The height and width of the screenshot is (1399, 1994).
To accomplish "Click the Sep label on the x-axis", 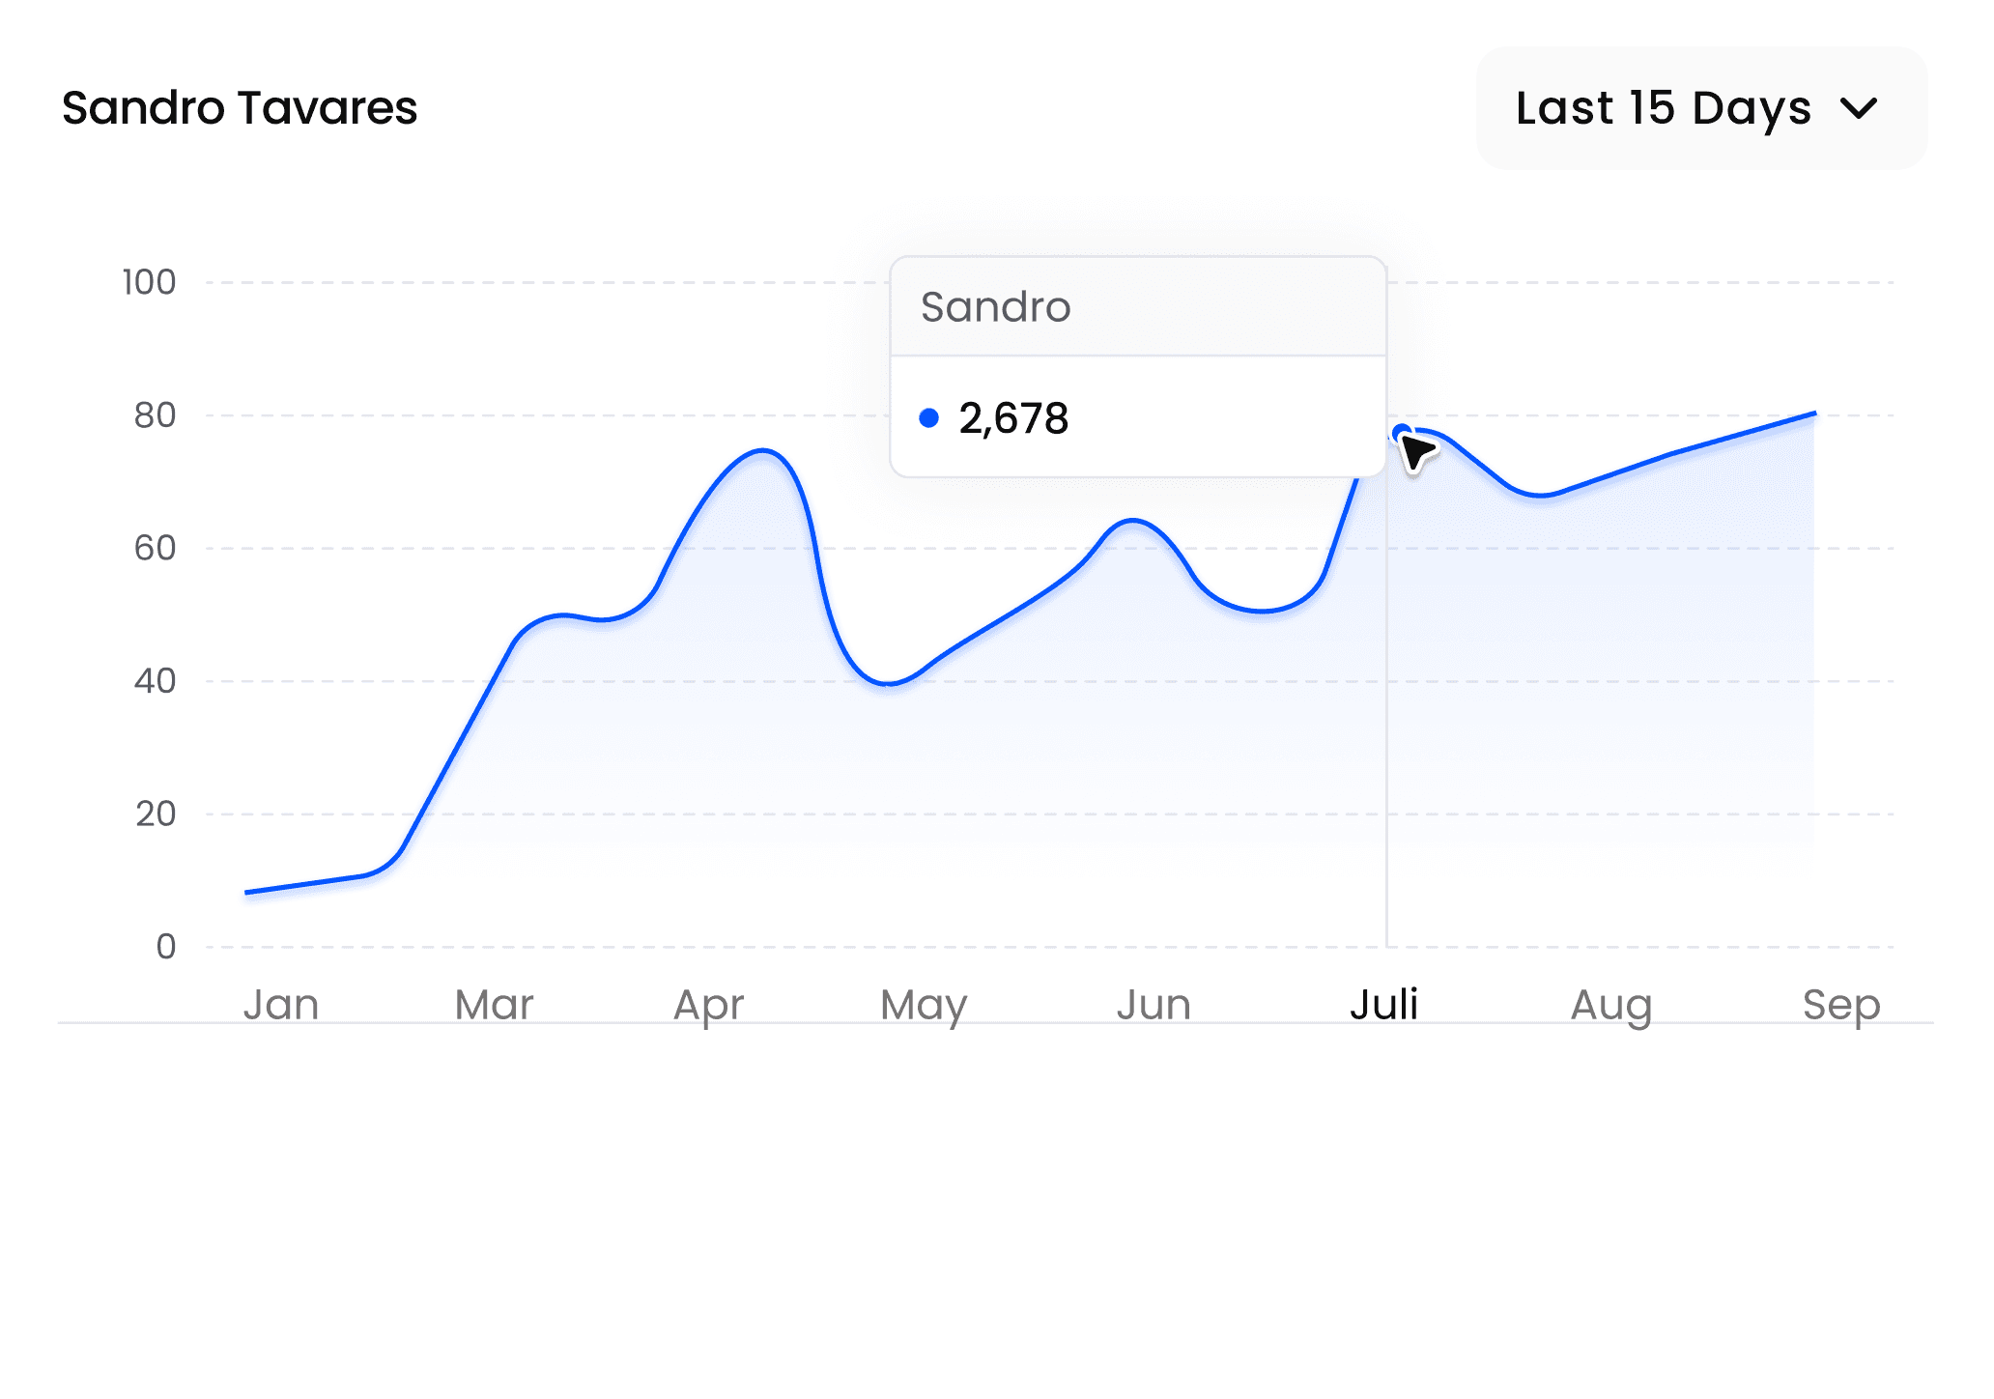I will 1843,1004.
